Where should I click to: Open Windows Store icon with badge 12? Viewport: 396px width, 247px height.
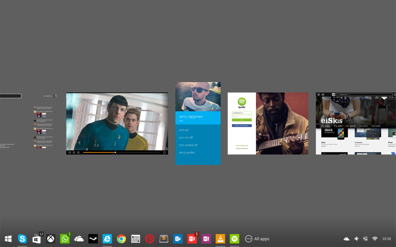[37, 239]
